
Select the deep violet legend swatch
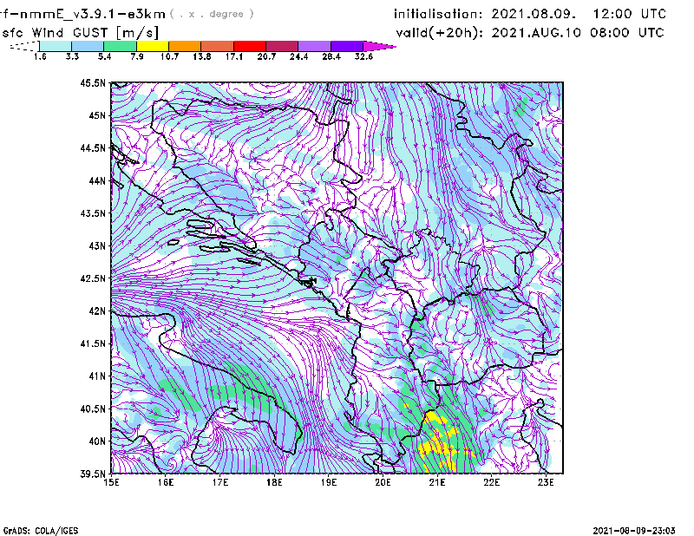click(347, 46)
